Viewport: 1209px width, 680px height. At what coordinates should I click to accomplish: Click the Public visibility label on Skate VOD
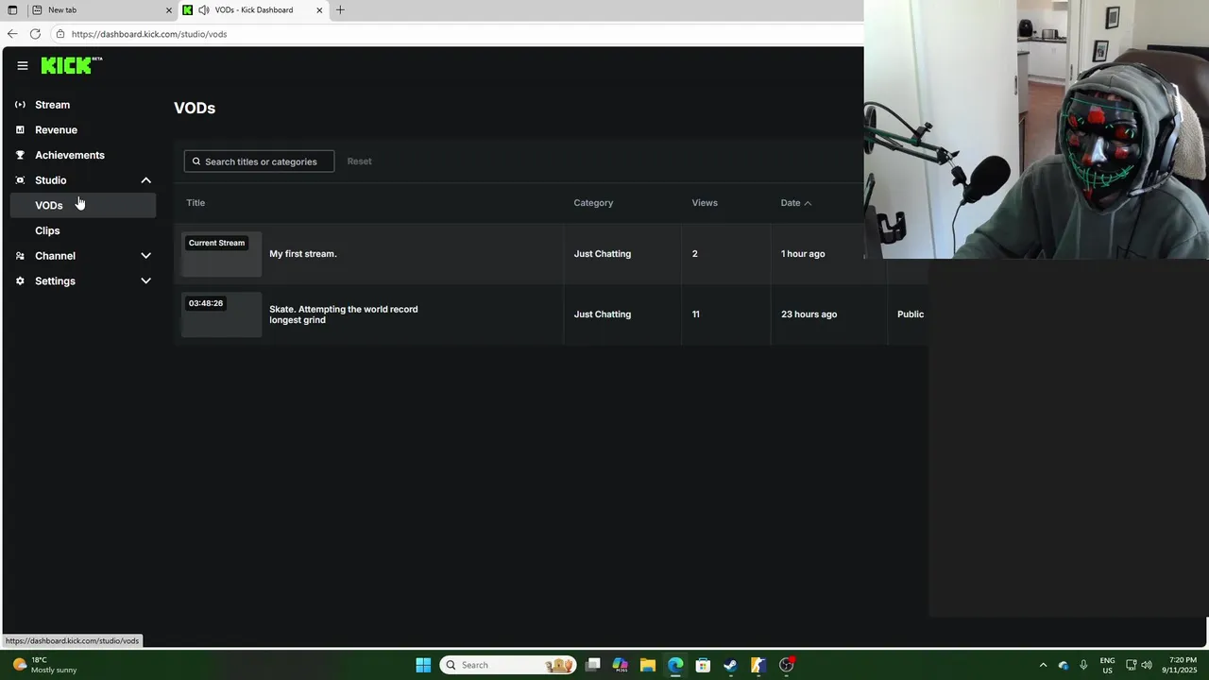(x=911, y=314)
